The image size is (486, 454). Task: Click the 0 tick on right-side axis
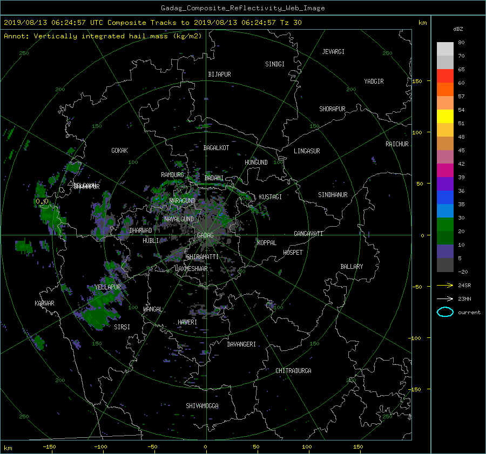click(x=422, y=235)
